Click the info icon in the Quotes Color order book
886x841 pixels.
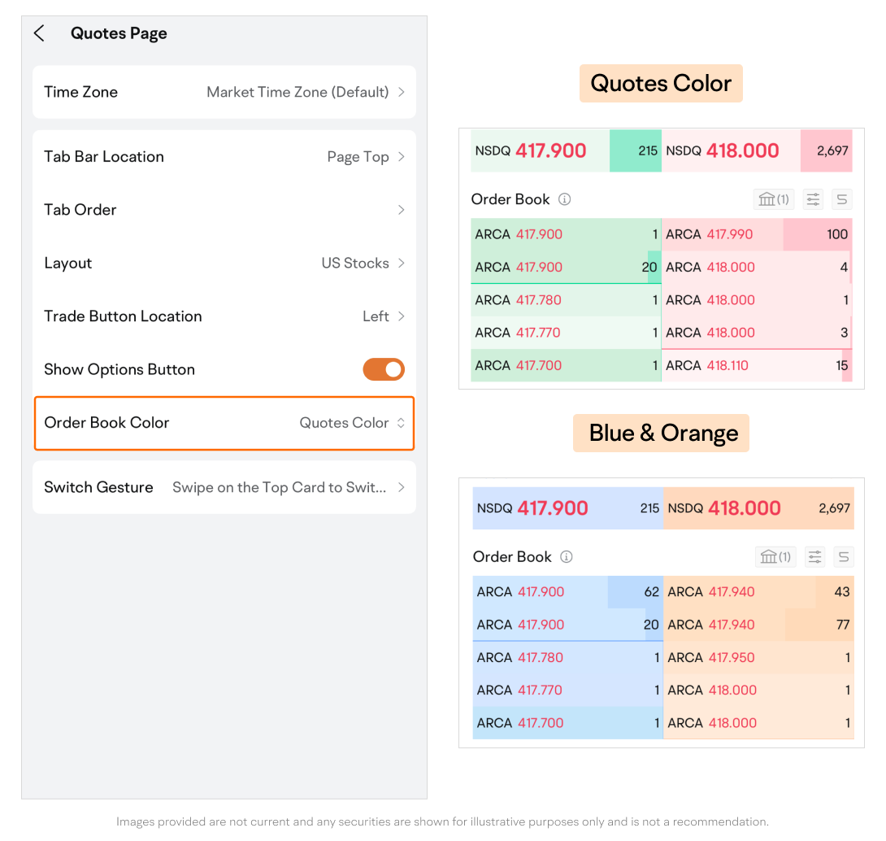coord(565,199)
